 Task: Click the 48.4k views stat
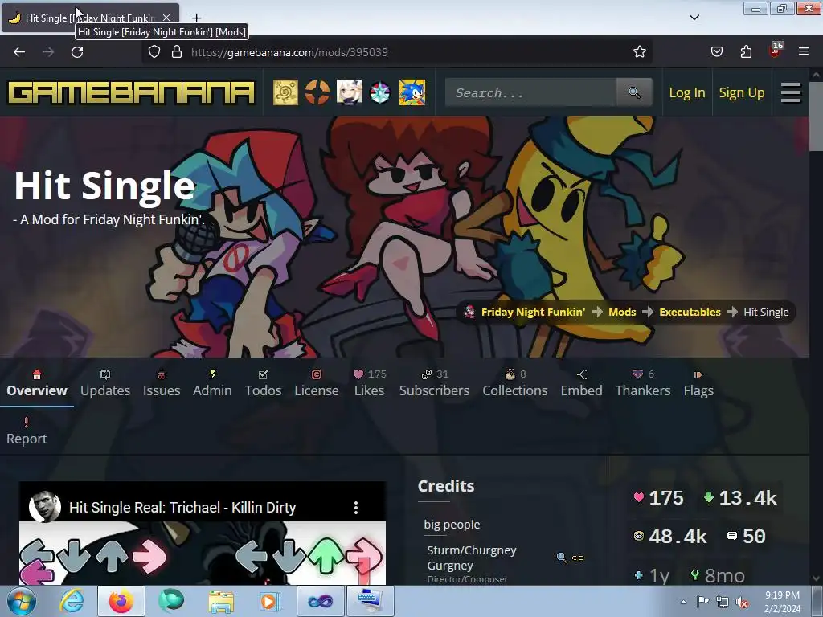coord(670,536)
